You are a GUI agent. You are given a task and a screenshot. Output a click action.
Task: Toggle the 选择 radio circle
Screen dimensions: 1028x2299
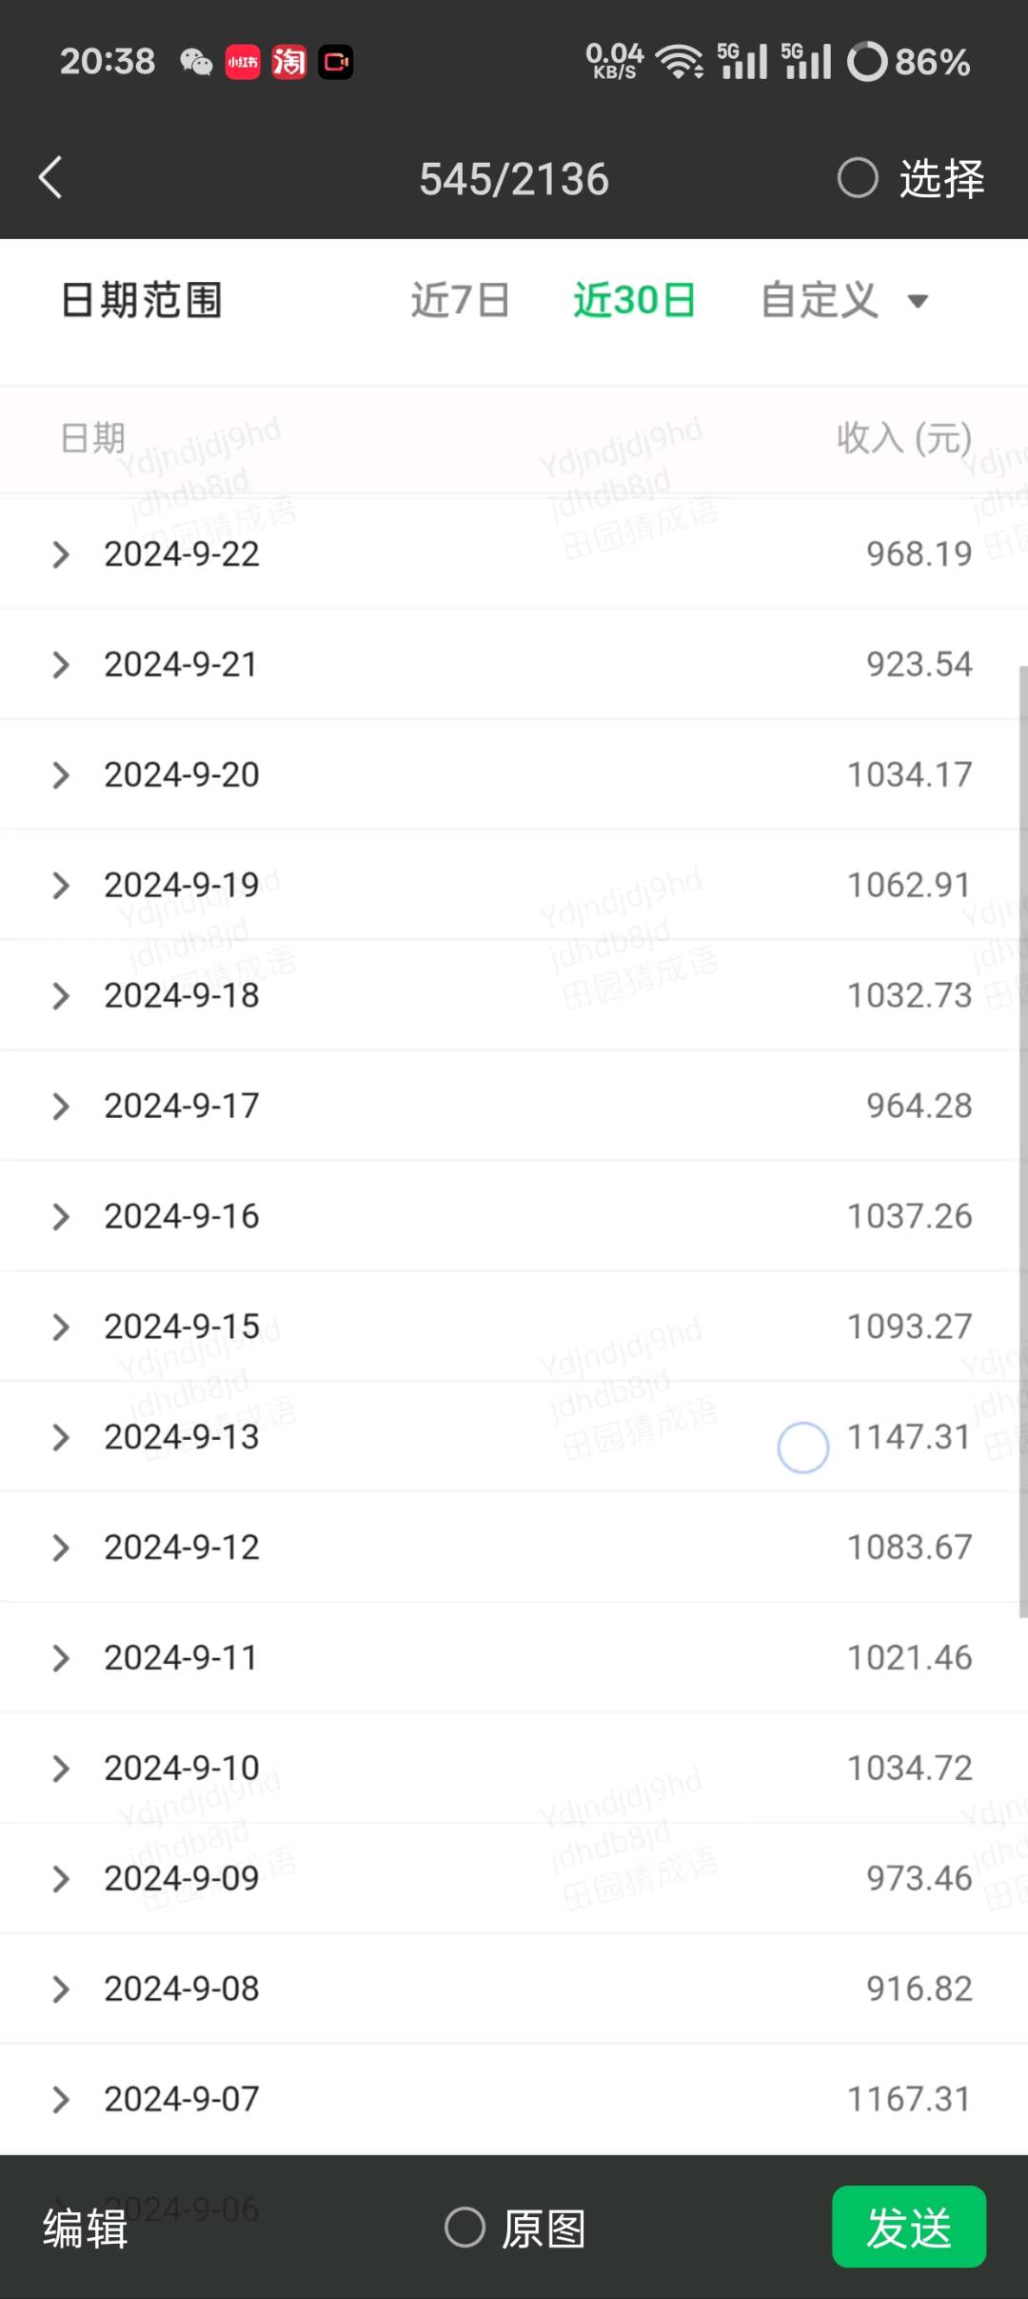857,178
